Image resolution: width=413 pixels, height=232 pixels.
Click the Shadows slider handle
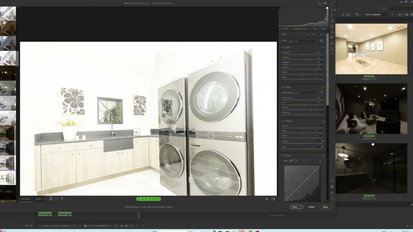(315, 70)
